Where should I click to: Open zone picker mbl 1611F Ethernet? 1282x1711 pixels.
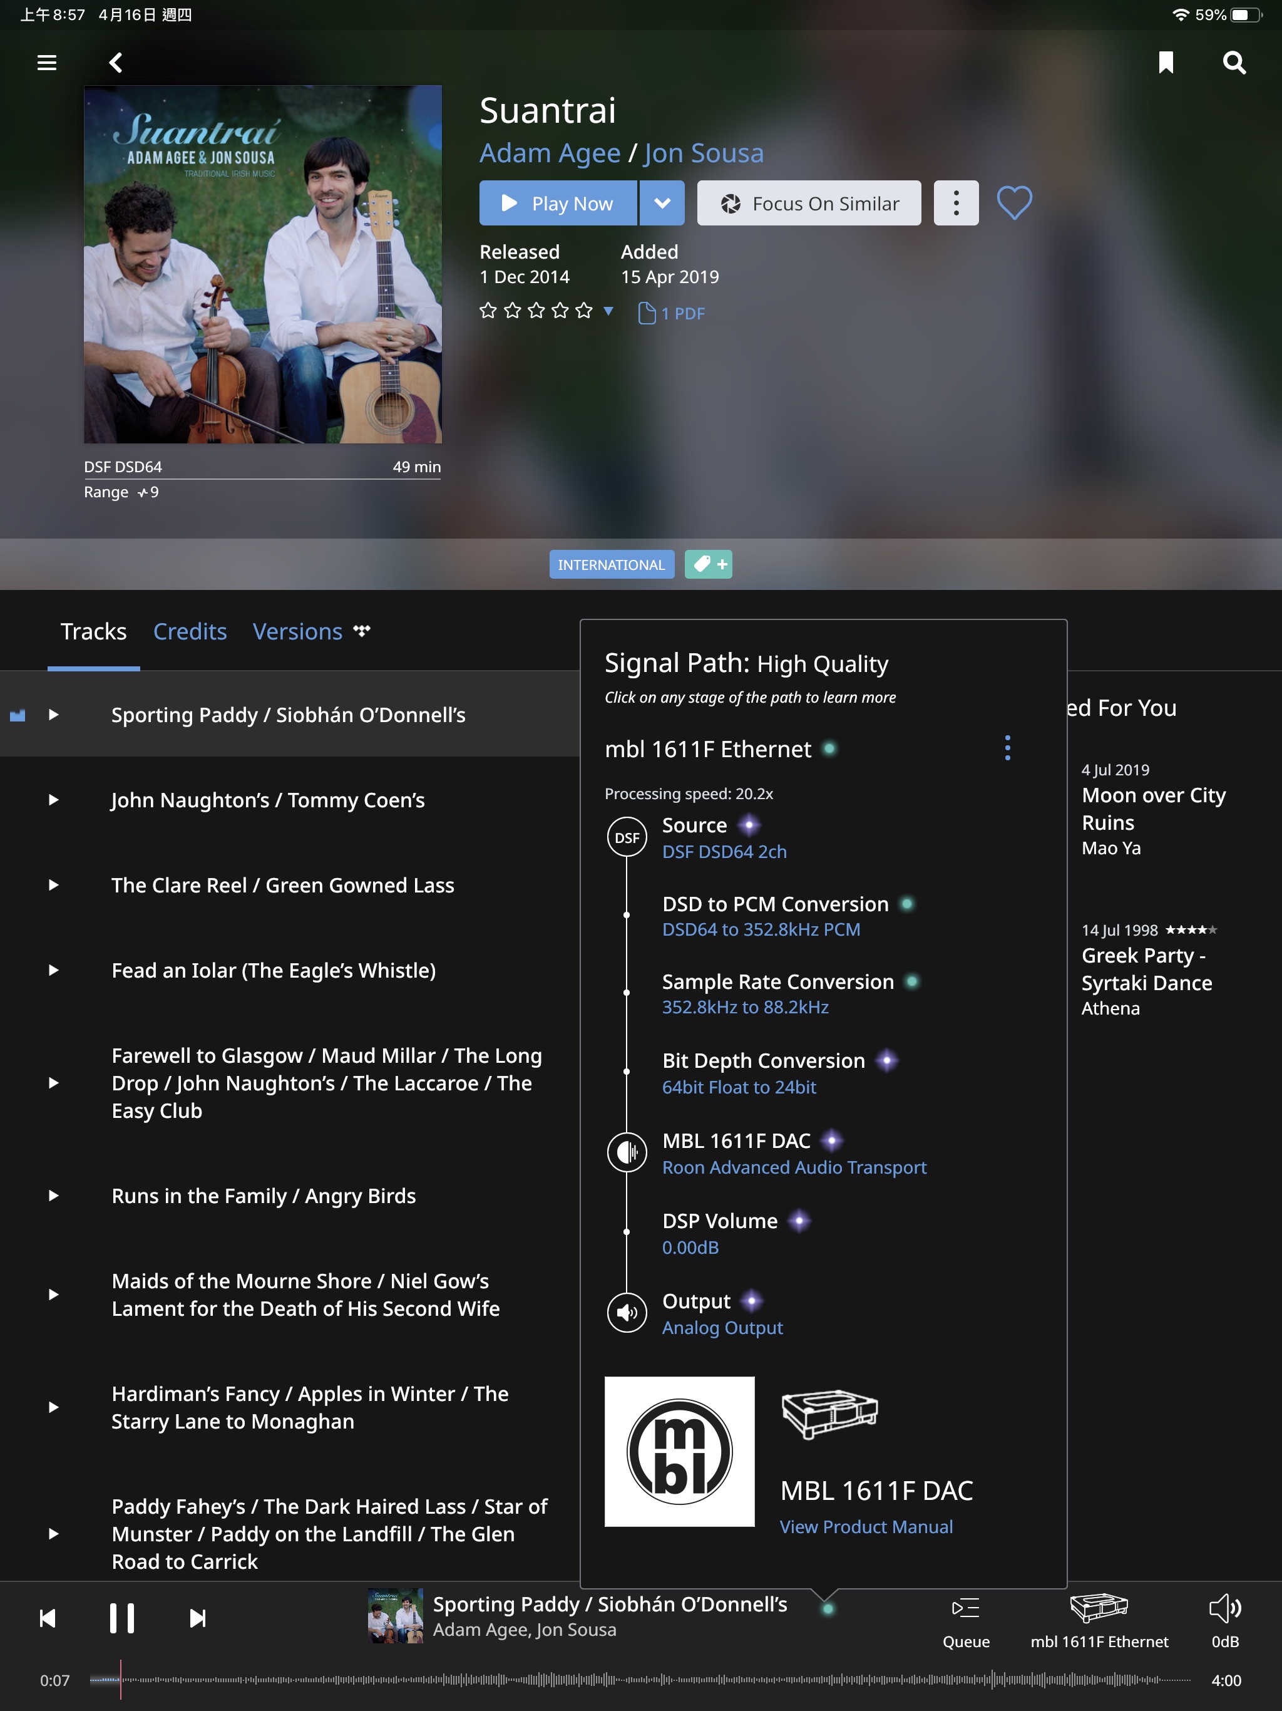pyautogui.click(x=1099, y=1622)
